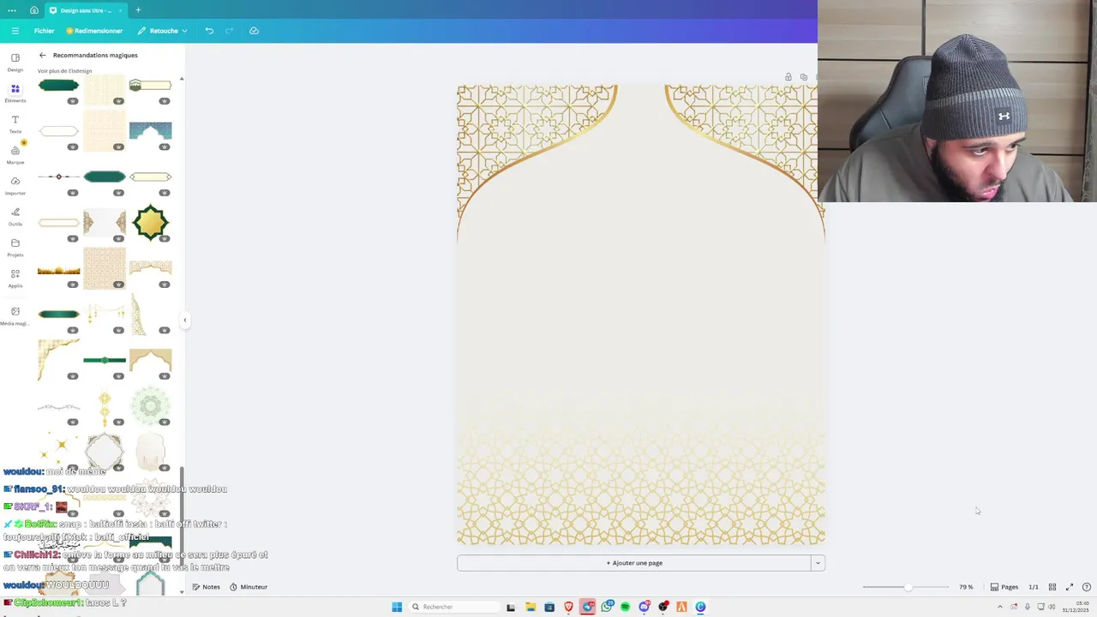Click the redo arrow
This screenshot has width=1097, height=617.
[229, 31]
